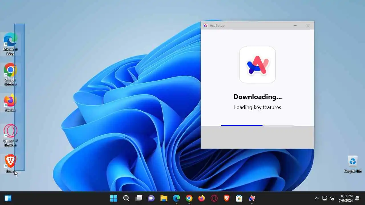Launch File Explorer from the taskbar

(164, 198)
